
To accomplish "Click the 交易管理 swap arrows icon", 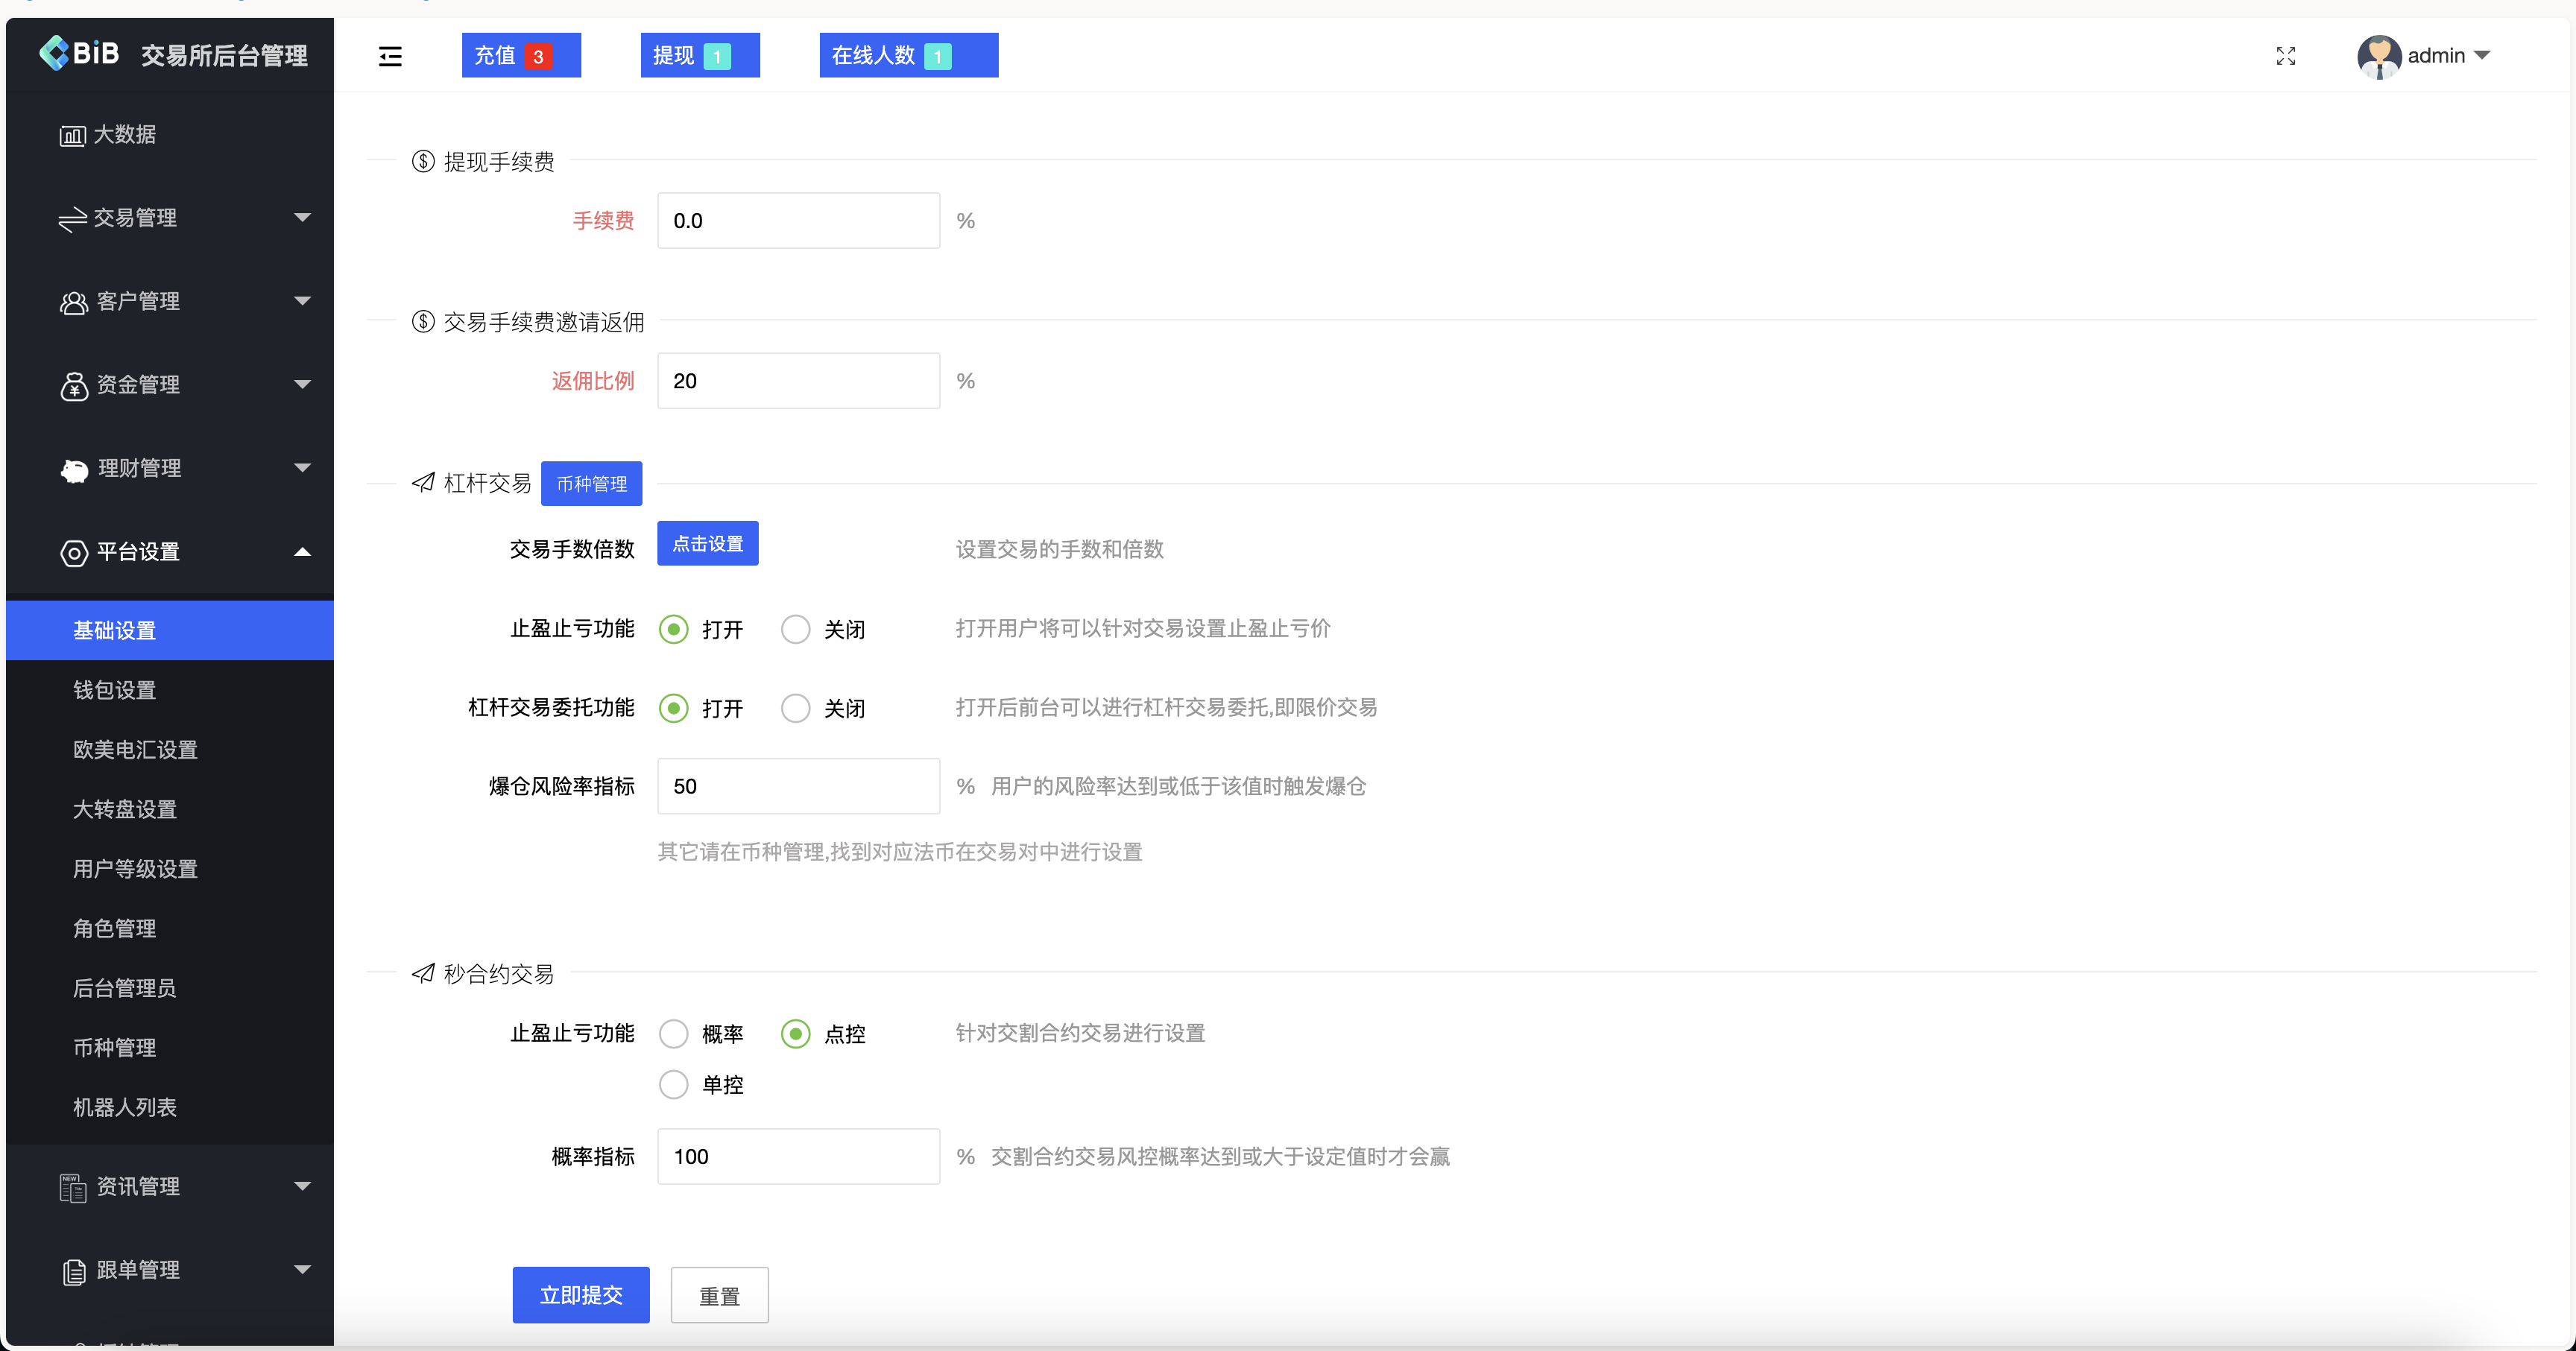I will (72, 218).
